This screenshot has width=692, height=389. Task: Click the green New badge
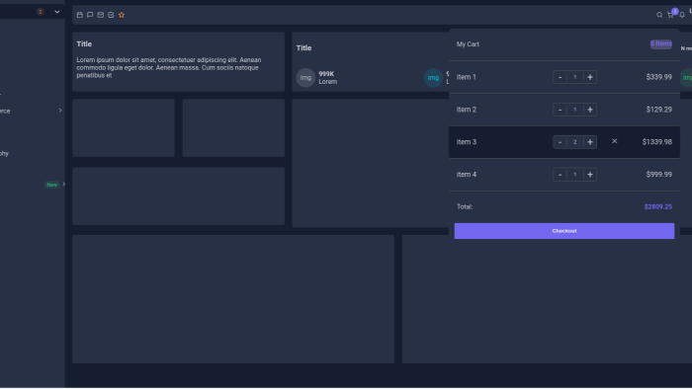click(51, 185)
